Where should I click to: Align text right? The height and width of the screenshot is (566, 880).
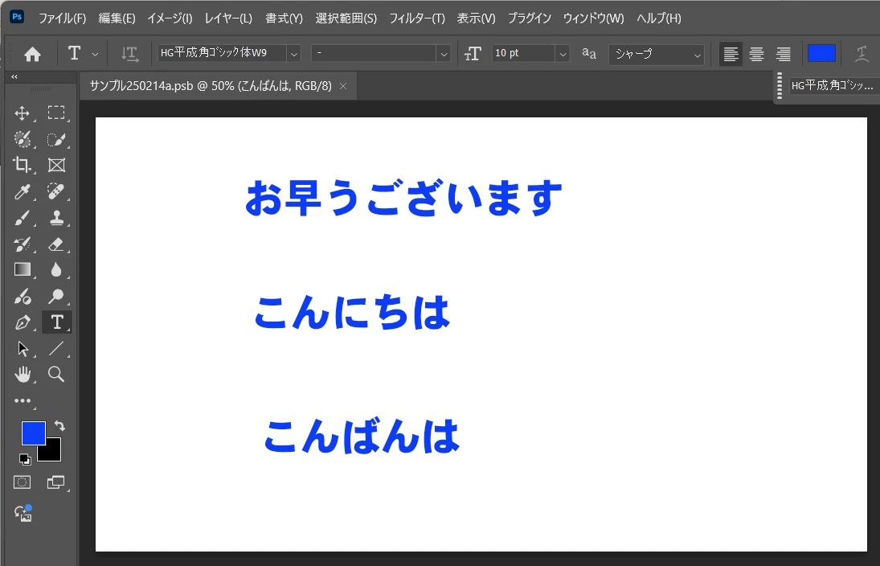[x=783, y=54]
